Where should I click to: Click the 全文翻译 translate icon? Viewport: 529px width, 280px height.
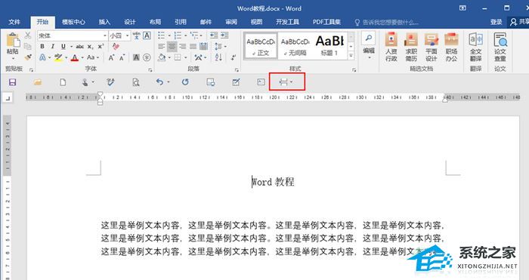(x=475, y=48)
